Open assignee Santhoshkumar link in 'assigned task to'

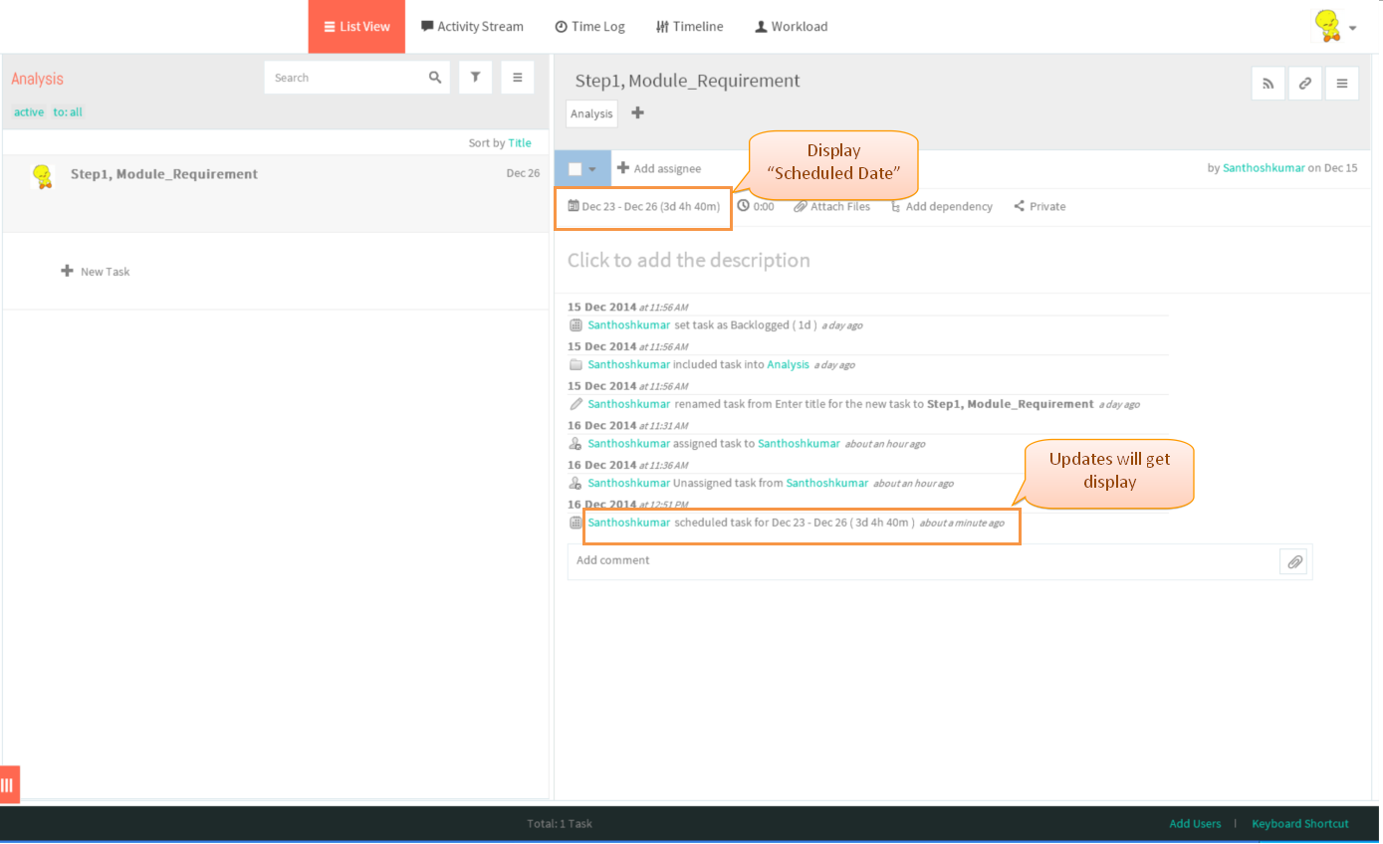click(x=799, y=444)
